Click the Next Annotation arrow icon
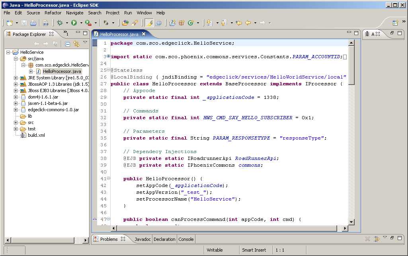The width and height of the screenshot is (408, 256). pyautogui.click(x=209, y=23)
